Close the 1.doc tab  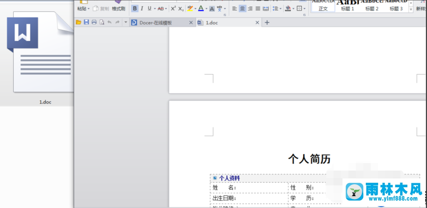coord(257,23)
